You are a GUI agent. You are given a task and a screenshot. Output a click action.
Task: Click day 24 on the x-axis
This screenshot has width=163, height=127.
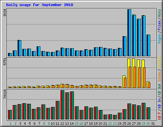[x=119, y=124]
